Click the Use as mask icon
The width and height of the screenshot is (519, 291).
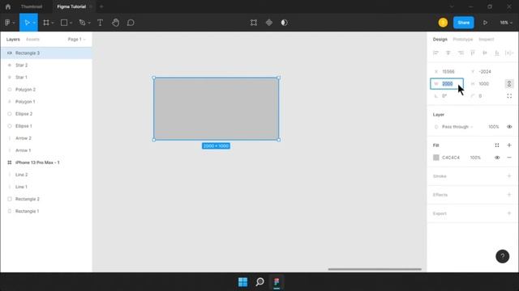tap(284, 23)
